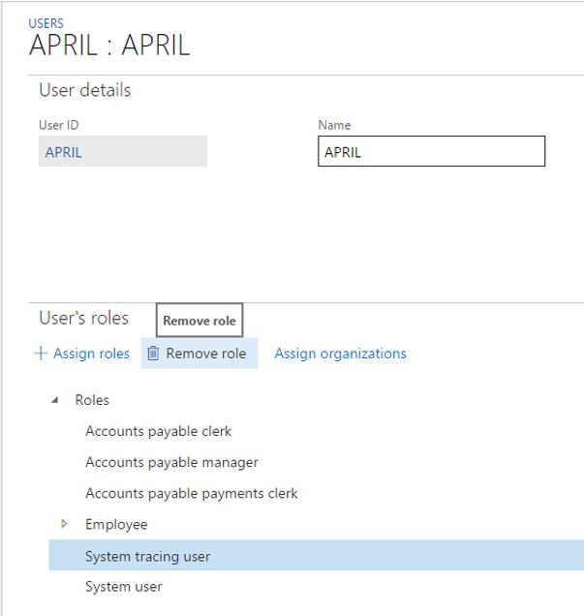This screenshot has width=584, height=616.
Task: Select the Employee role item
Action: tap(116, 524)
